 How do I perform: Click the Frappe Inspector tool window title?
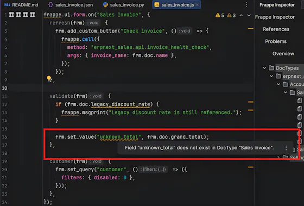point(277,5)
